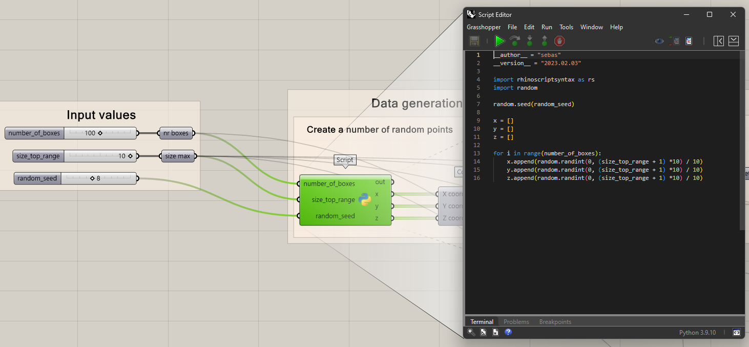Click the Python logo on the Script component

366,200
